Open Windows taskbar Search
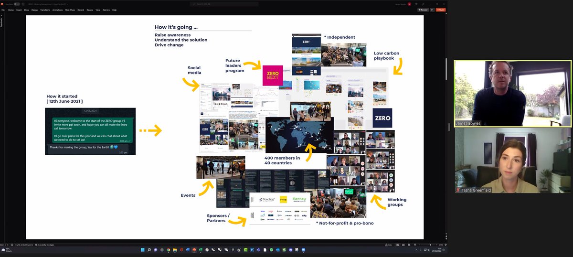573x257 pixels. (x=149, y=250)
